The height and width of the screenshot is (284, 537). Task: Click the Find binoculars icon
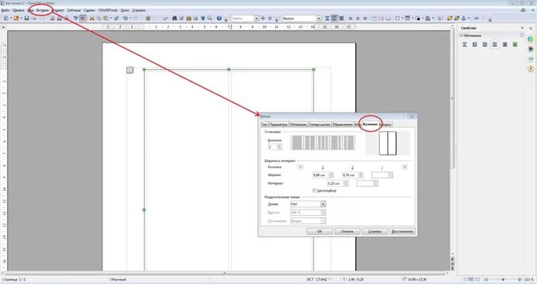tap(175, 19)
